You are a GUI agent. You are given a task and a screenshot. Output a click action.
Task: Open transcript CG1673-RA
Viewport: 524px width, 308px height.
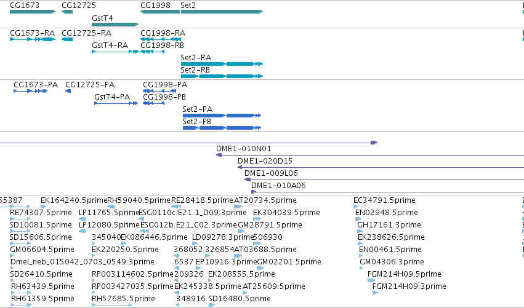coord(33,39)
